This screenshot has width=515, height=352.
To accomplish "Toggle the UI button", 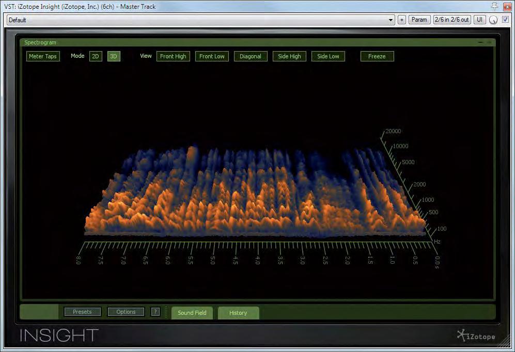I will pos(479,20).
